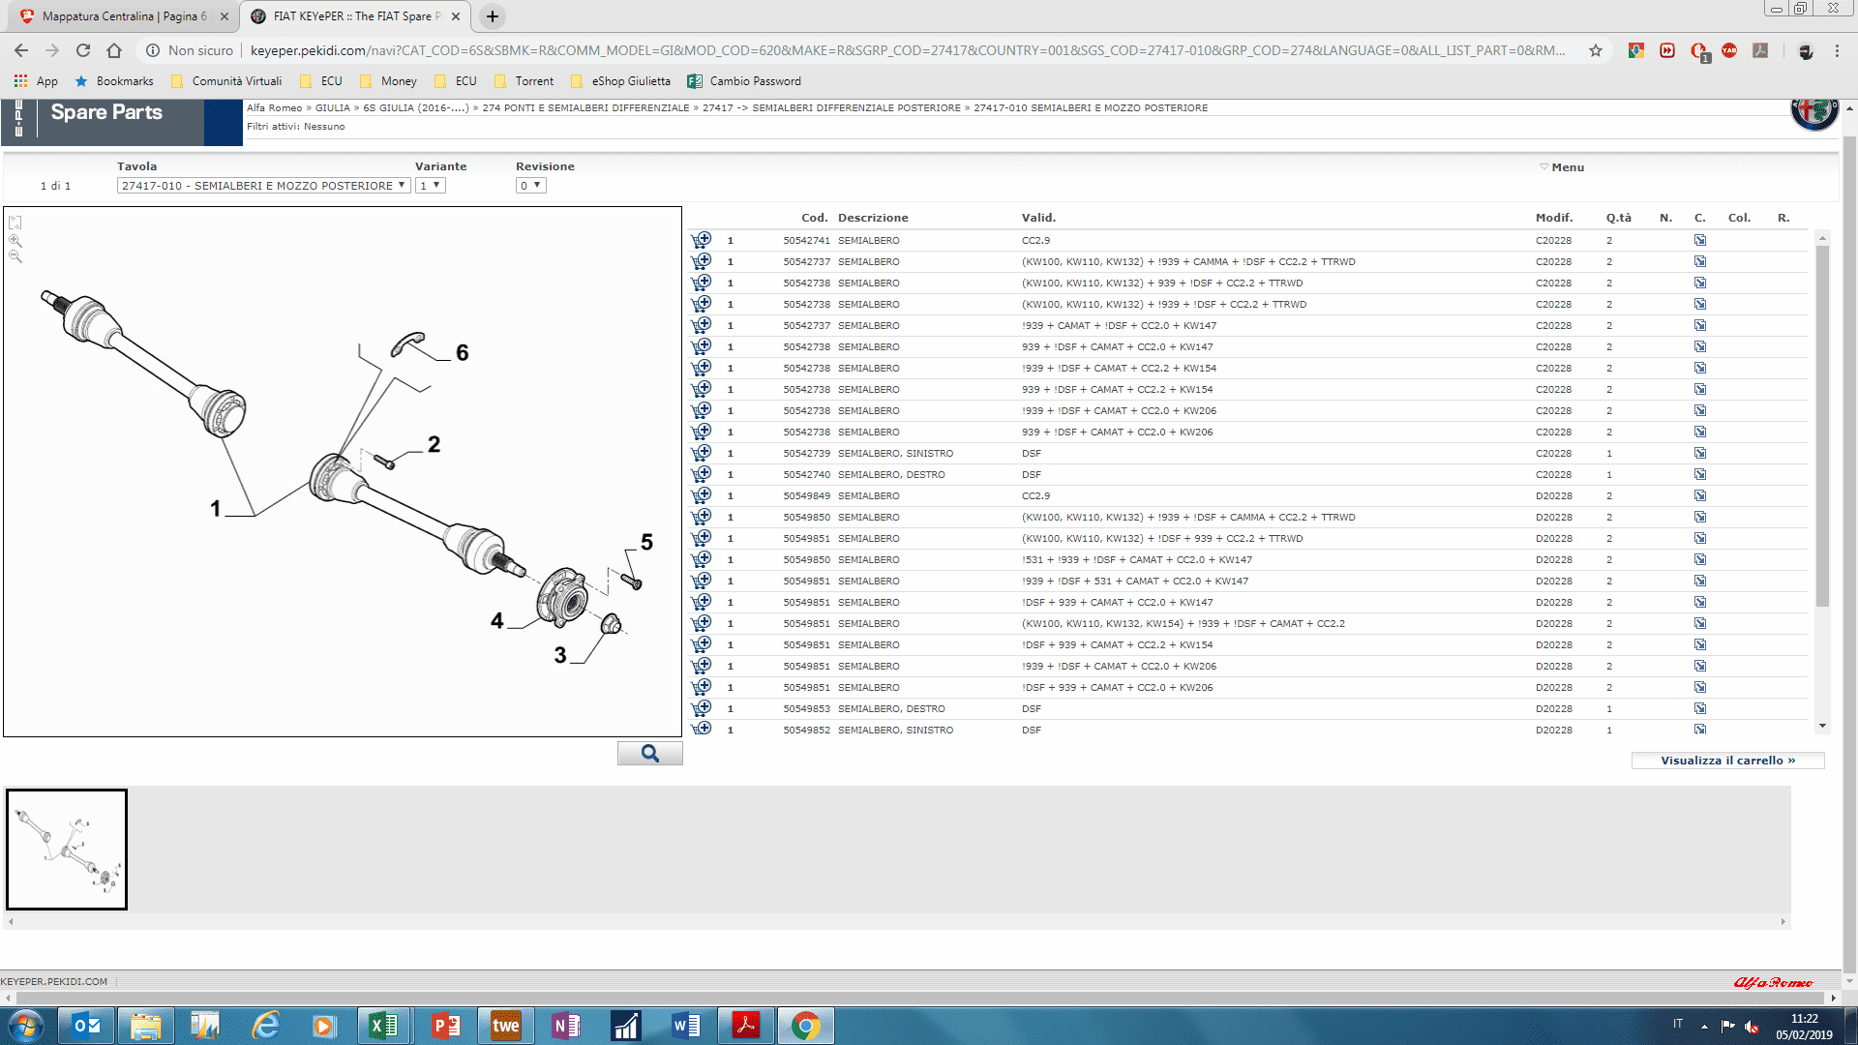Click Alfa Romeo red logo at bottom

tap(1773, 982)
